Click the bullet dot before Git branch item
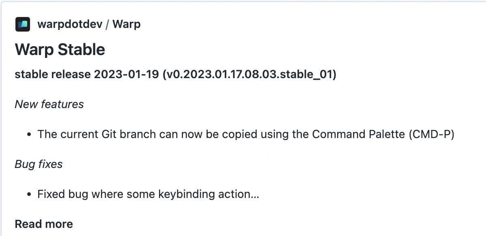The width and height of the screenshot is (486, 236). point(29,134)
